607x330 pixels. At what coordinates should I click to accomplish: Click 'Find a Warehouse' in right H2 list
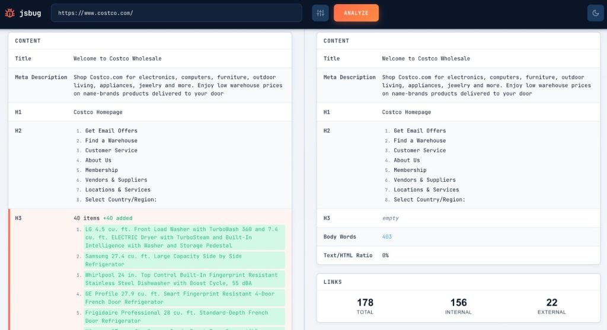(420, 140)
